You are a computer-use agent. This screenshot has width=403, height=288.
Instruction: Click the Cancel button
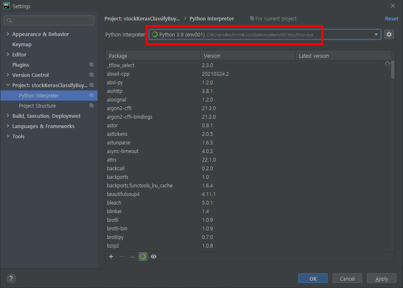point(347,279)
